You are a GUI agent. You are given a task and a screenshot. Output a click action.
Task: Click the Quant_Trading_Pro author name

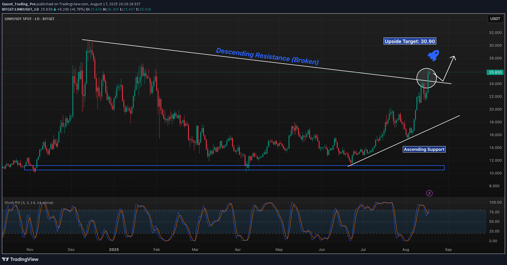[x=19, y=4]
